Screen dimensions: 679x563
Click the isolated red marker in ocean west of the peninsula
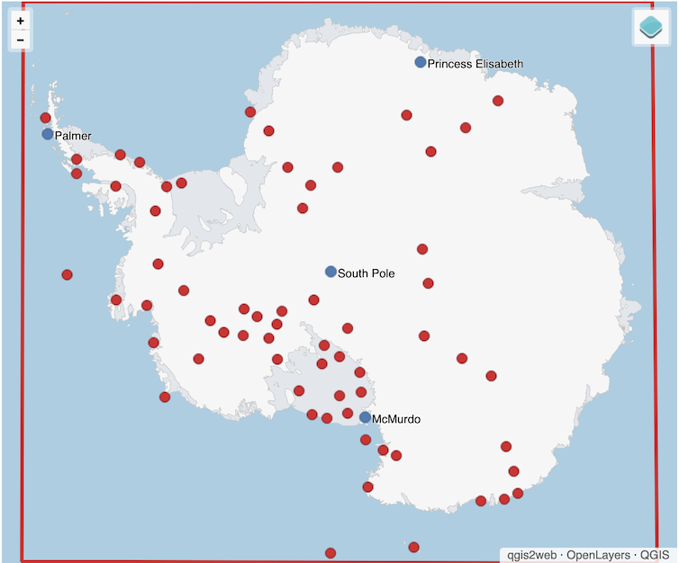[67, 274]
